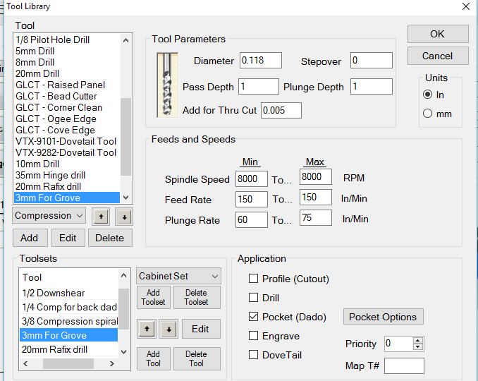Increase Priority value with up spinner
The image size is (478, 381).
point(418,341)
